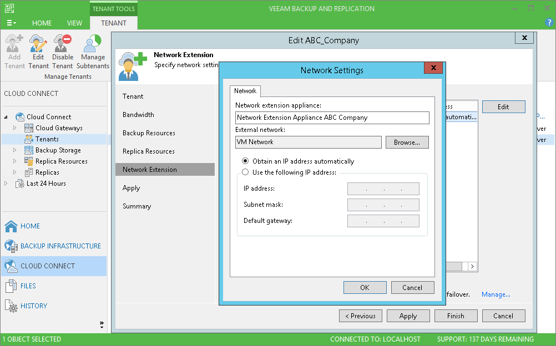Open the VIEW ribbon tab

(74, 23)
